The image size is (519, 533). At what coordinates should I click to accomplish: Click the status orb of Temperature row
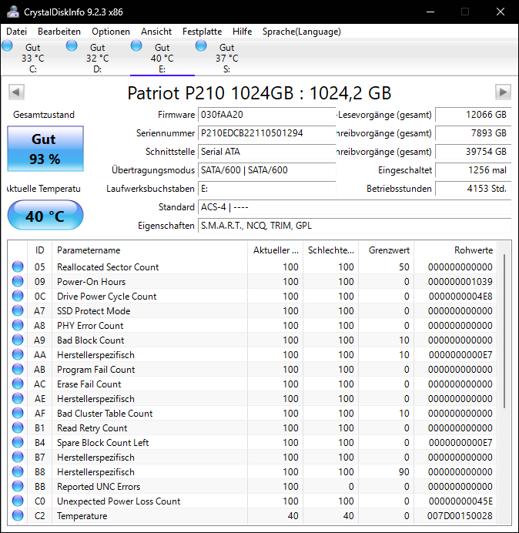[18, 515]
